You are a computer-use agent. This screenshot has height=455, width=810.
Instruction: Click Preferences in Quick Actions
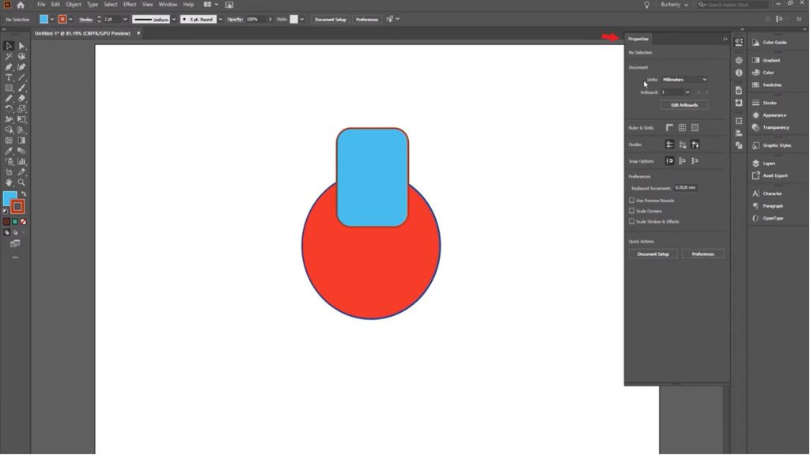702,254
